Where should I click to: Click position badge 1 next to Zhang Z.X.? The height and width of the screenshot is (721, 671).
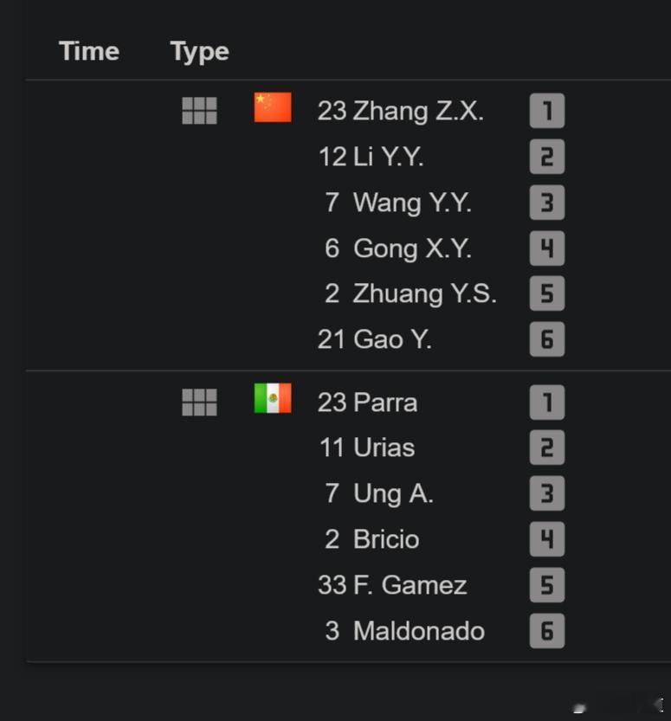pyautogui.click(x=547, y=111)
